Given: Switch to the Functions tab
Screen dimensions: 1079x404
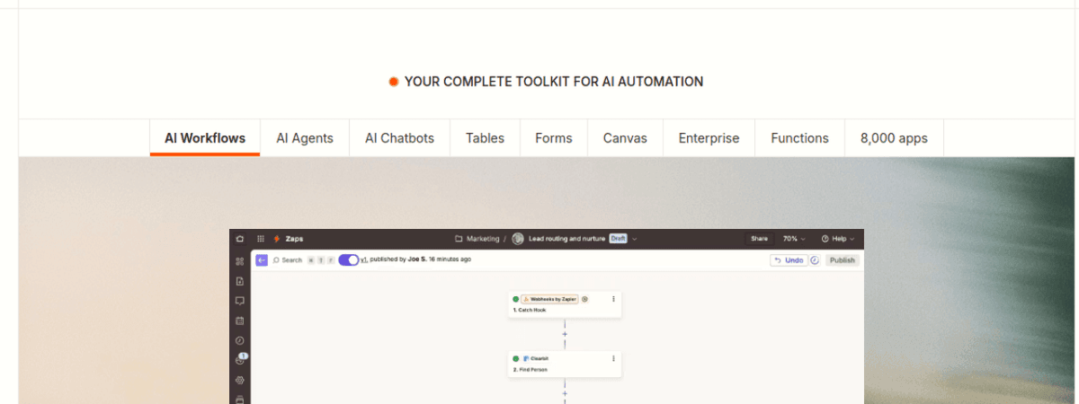Looking at the screenshot, I should (799, 138).
